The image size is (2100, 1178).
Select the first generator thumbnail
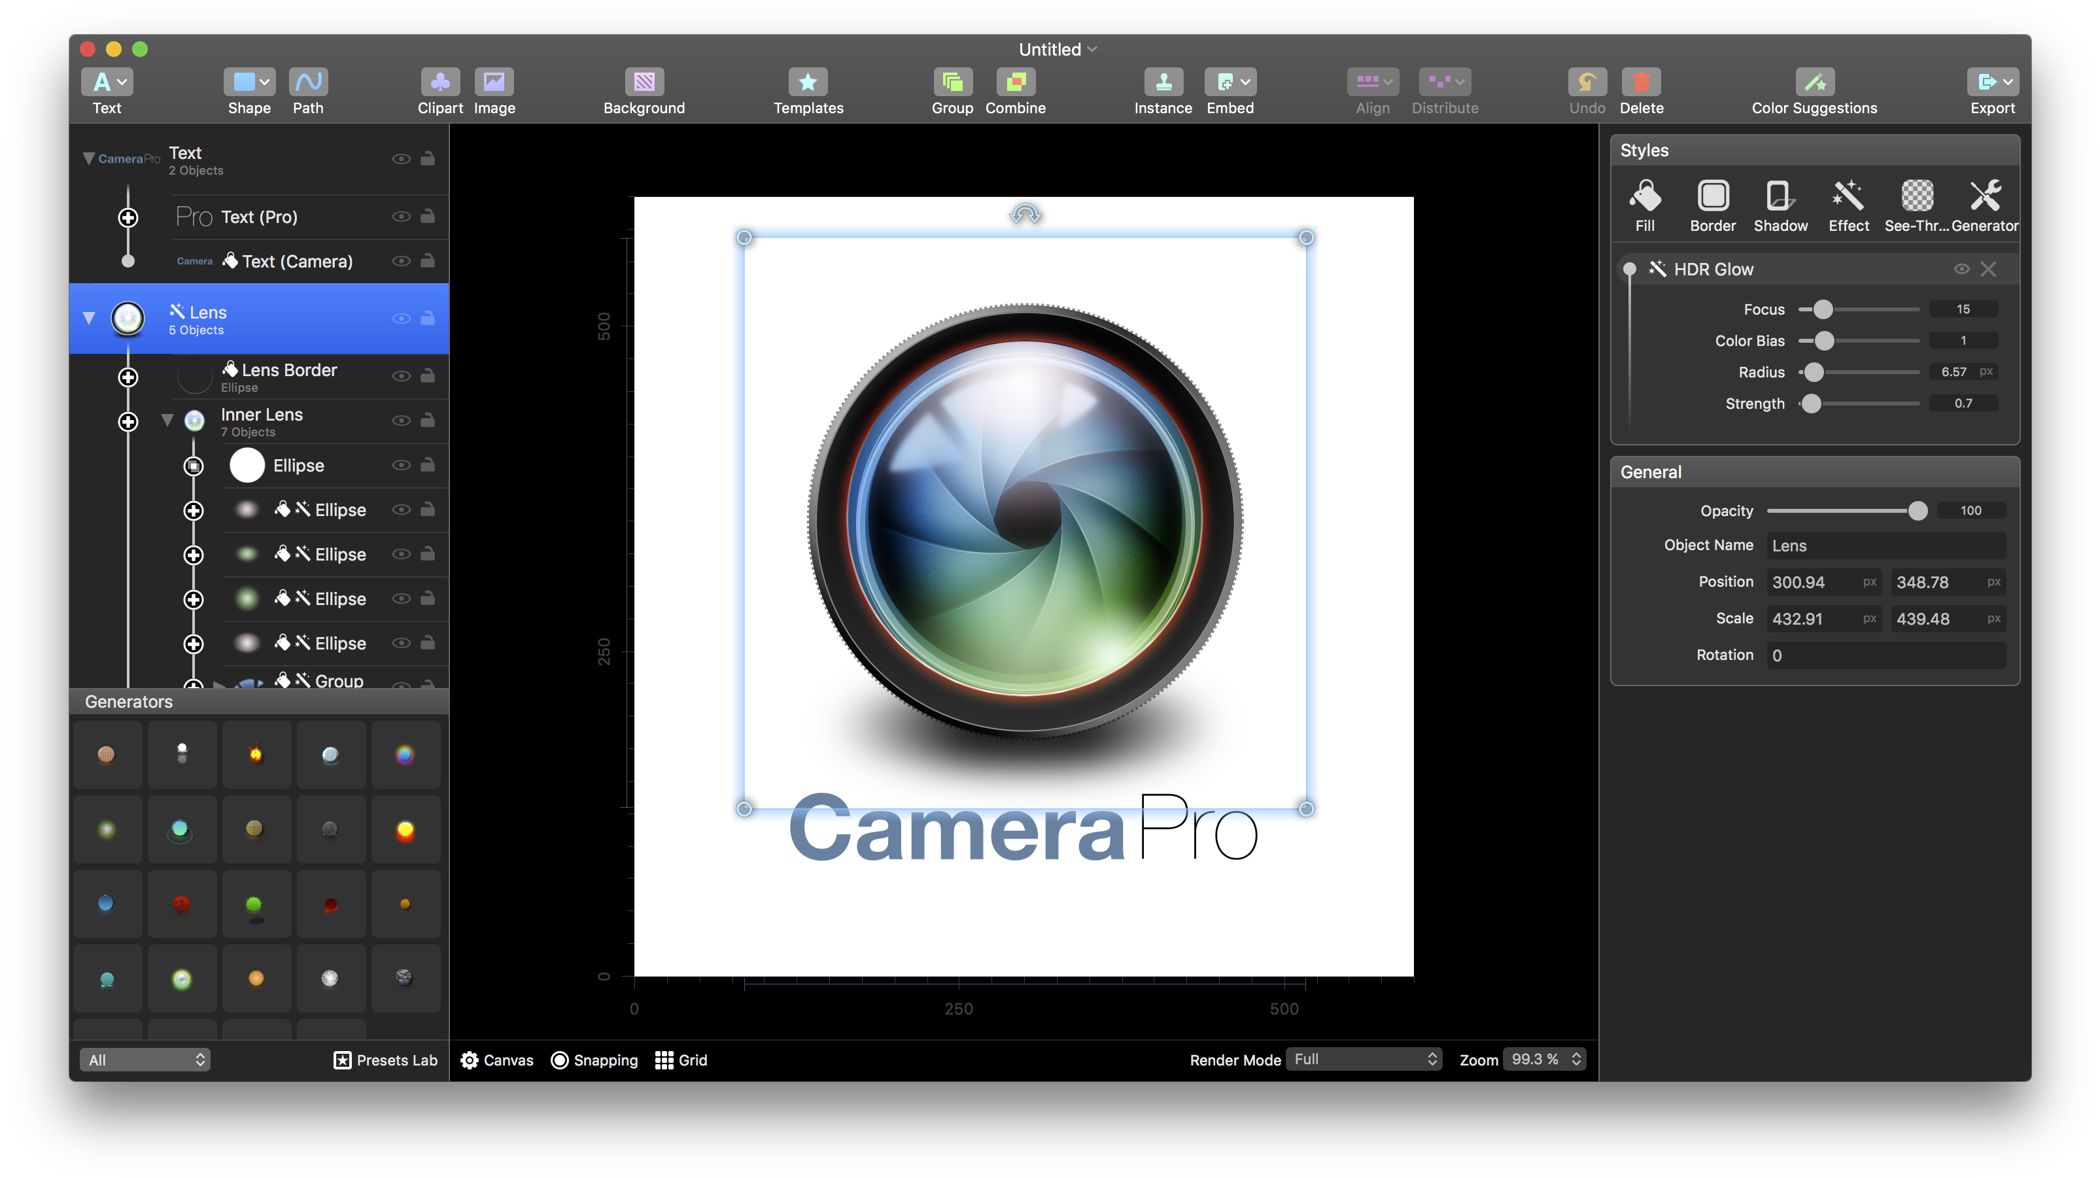(x=108, y=754)
